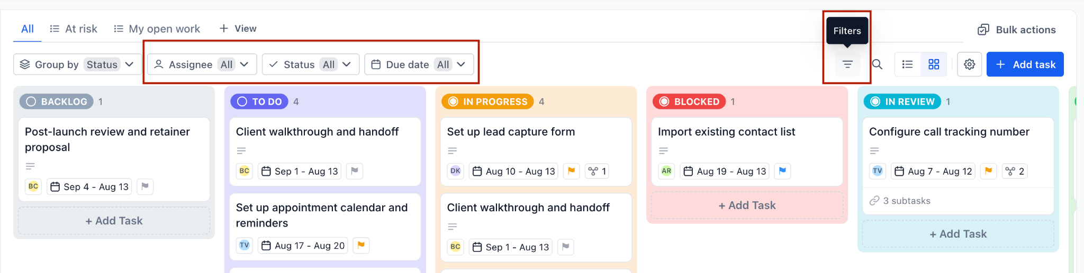Screen dimensions: 1084x273
Task: Open board settings gear icon
Action: [970, 64]
